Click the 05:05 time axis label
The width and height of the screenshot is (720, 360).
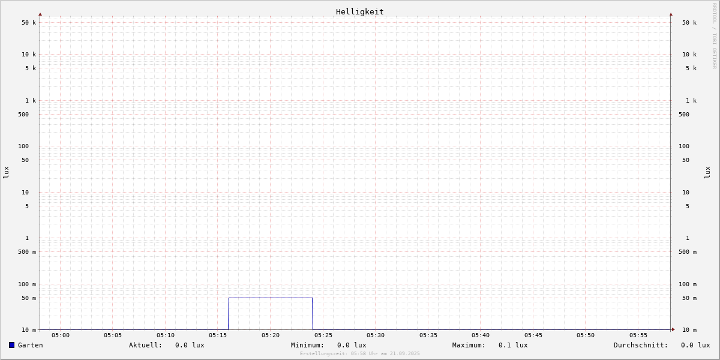[113, 335]
